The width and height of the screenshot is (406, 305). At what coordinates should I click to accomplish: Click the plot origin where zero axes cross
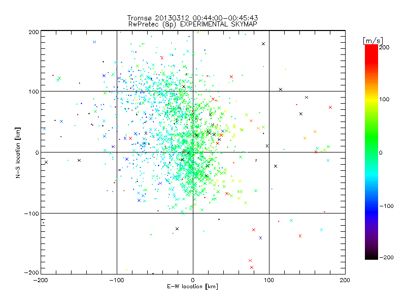coord(193,152)
